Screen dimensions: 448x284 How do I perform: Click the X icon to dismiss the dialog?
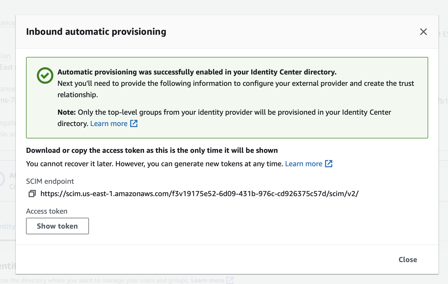(423, 32)
